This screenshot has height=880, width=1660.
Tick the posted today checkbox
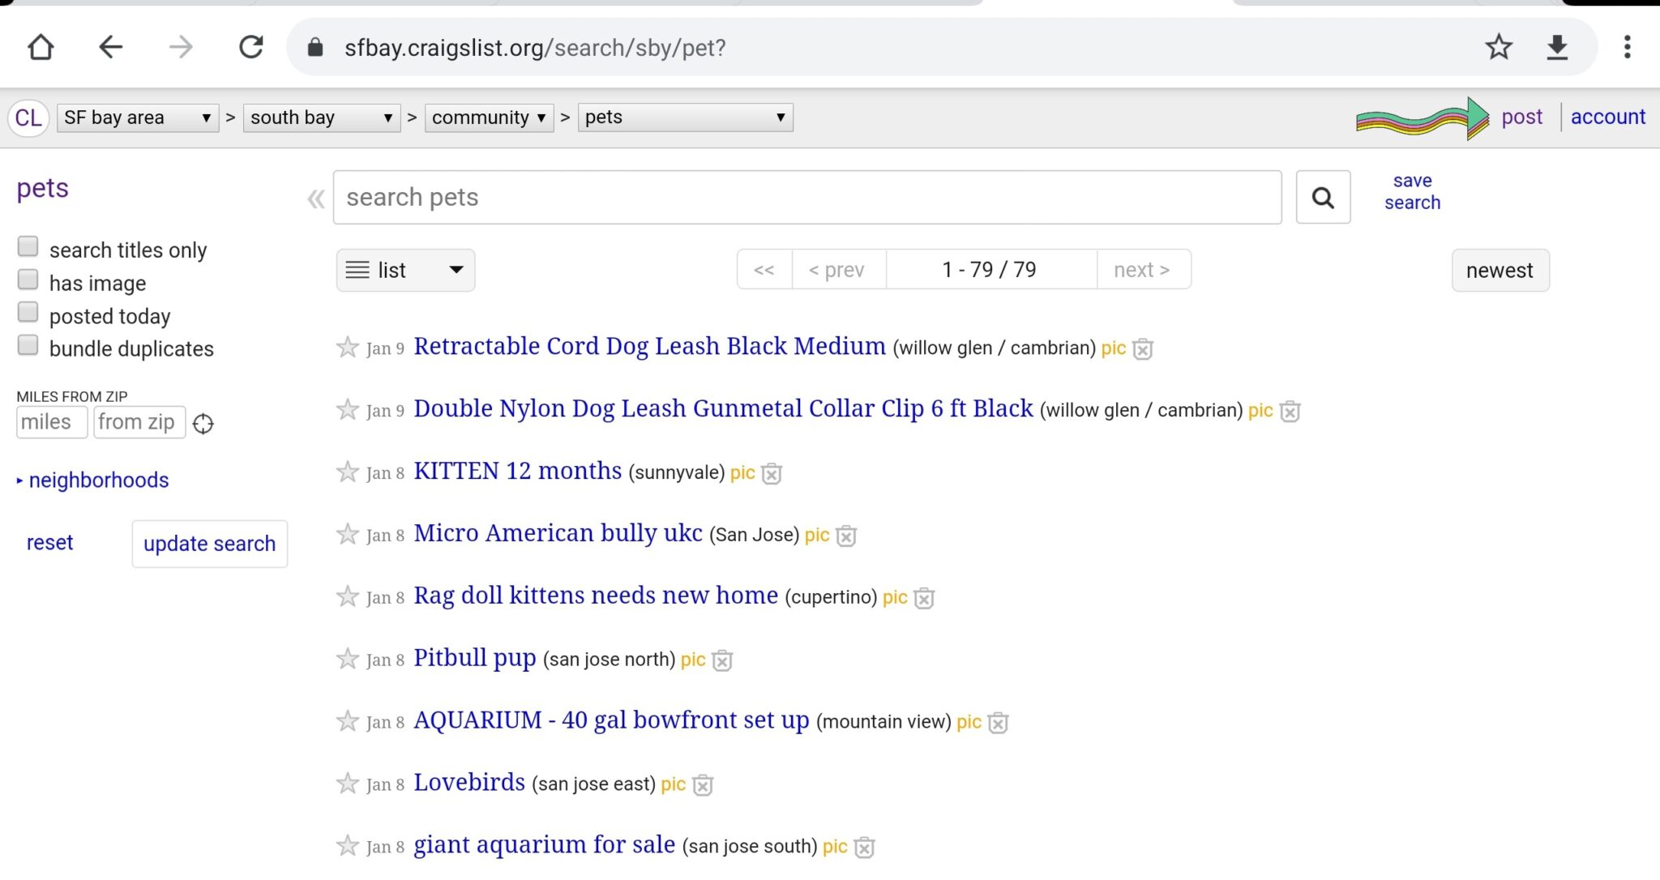pos(28,312)
